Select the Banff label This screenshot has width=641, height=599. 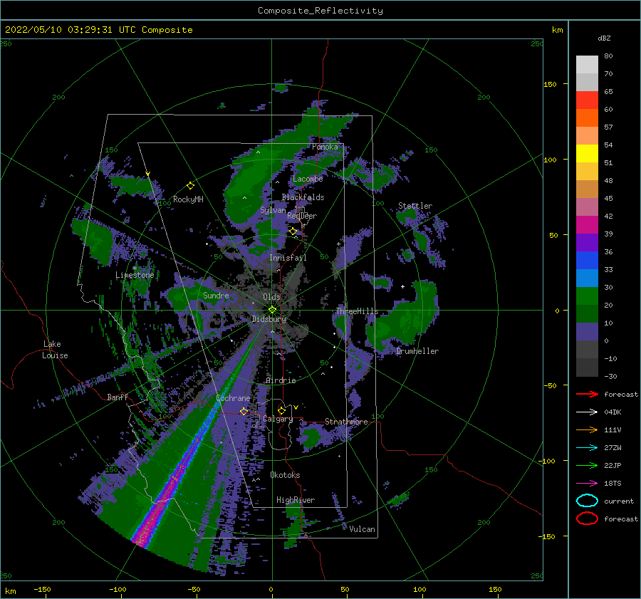coord(118,397)
